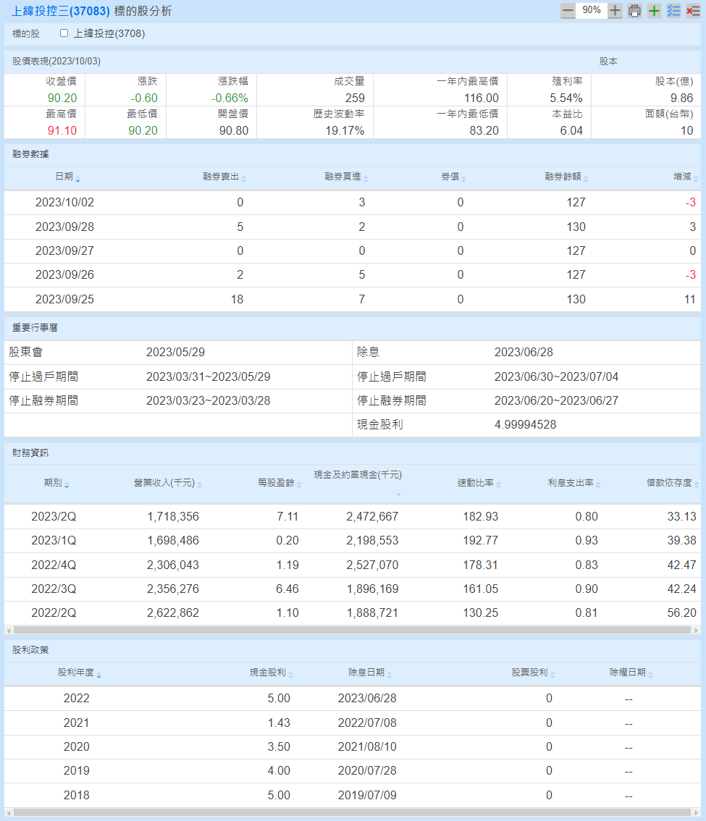Click the green plus add icon

click(x=654, y=11)
